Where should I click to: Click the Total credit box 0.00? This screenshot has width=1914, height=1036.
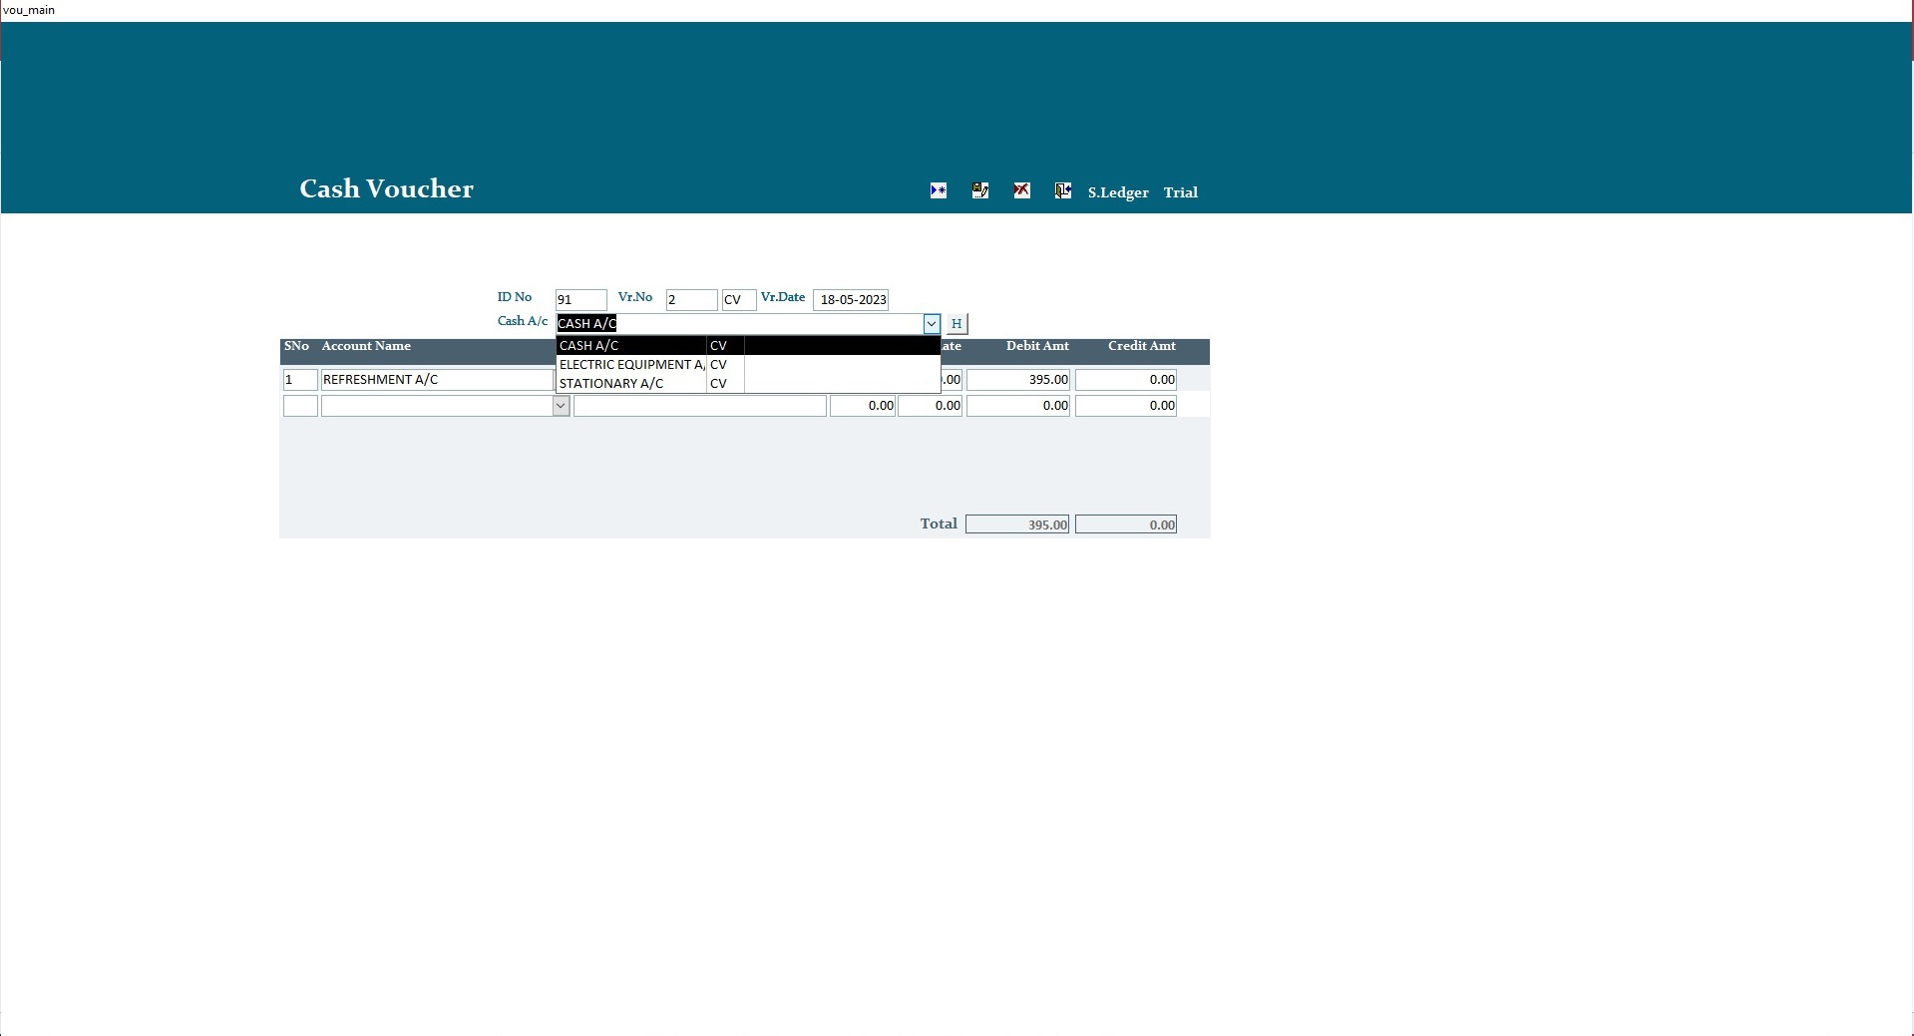click(x=1126, y=524)
